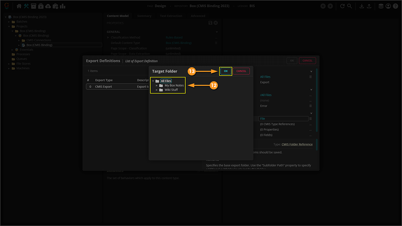Viewport: 402px width, 226px height.
Task: Click the stats bar chart icon
Action: click(62, 6)
